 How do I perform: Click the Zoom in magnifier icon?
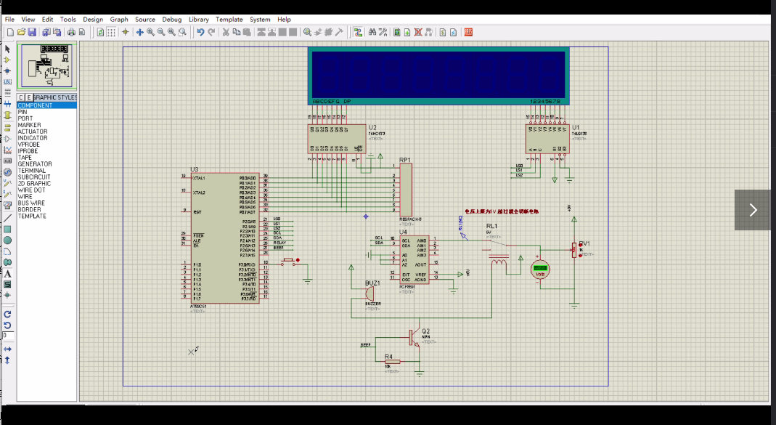[x=150, y=32]
